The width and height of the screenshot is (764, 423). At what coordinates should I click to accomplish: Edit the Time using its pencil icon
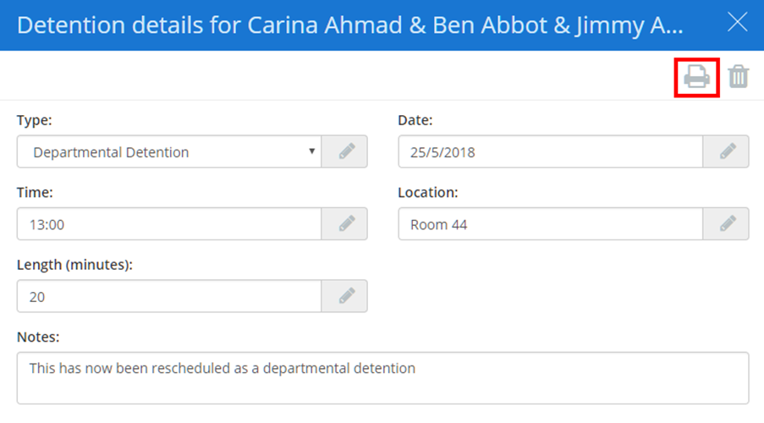345,224
